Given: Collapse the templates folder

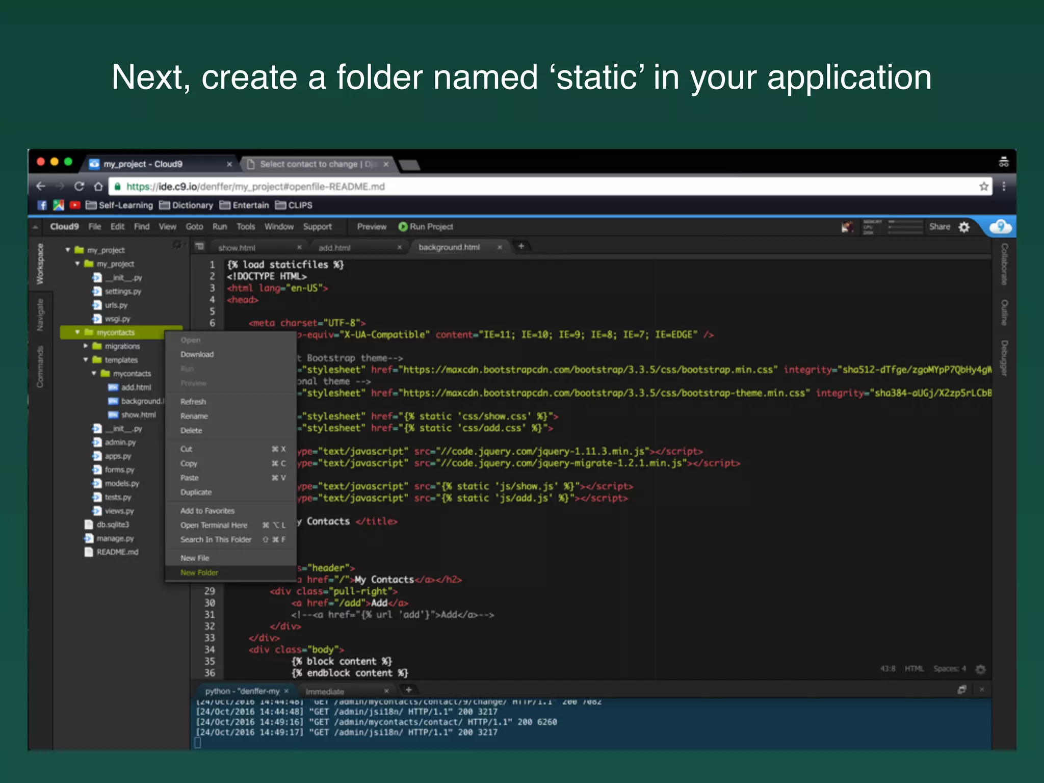Looking at the screenshot, I should pyautogui.click(x=86, y=360).
